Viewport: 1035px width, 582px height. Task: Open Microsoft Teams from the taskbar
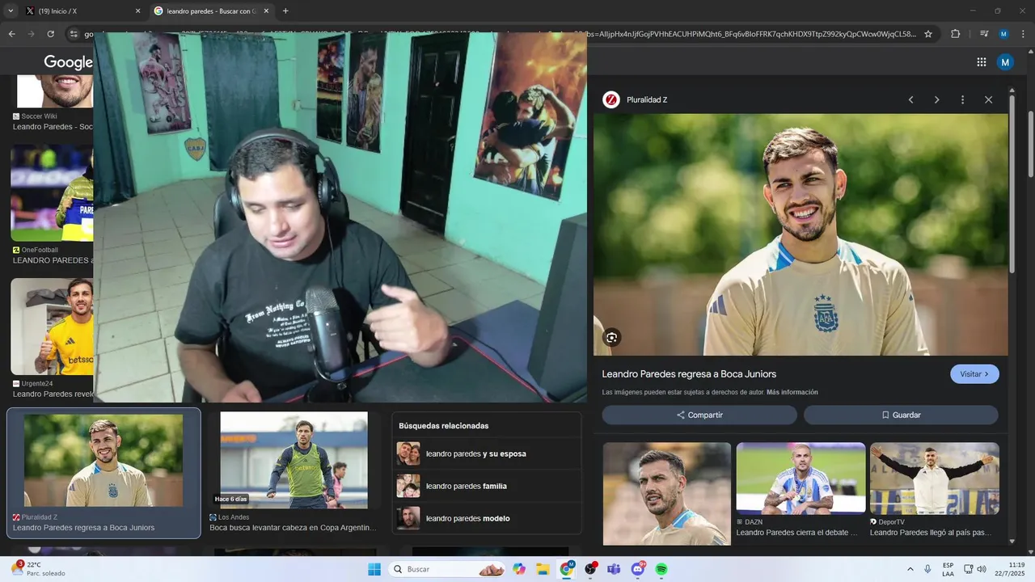614,569
